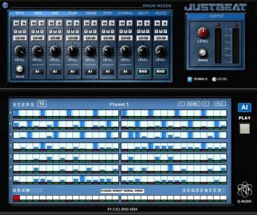The image size is (257, 215).
Task: Click the PERC level knob
Action: (108, 51)
